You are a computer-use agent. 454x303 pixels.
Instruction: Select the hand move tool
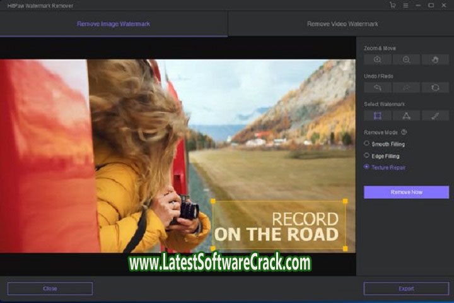[x=434, y=59]
